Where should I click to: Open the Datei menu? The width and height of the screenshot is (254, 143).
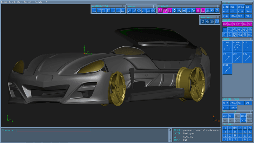(x=4, y=2)
